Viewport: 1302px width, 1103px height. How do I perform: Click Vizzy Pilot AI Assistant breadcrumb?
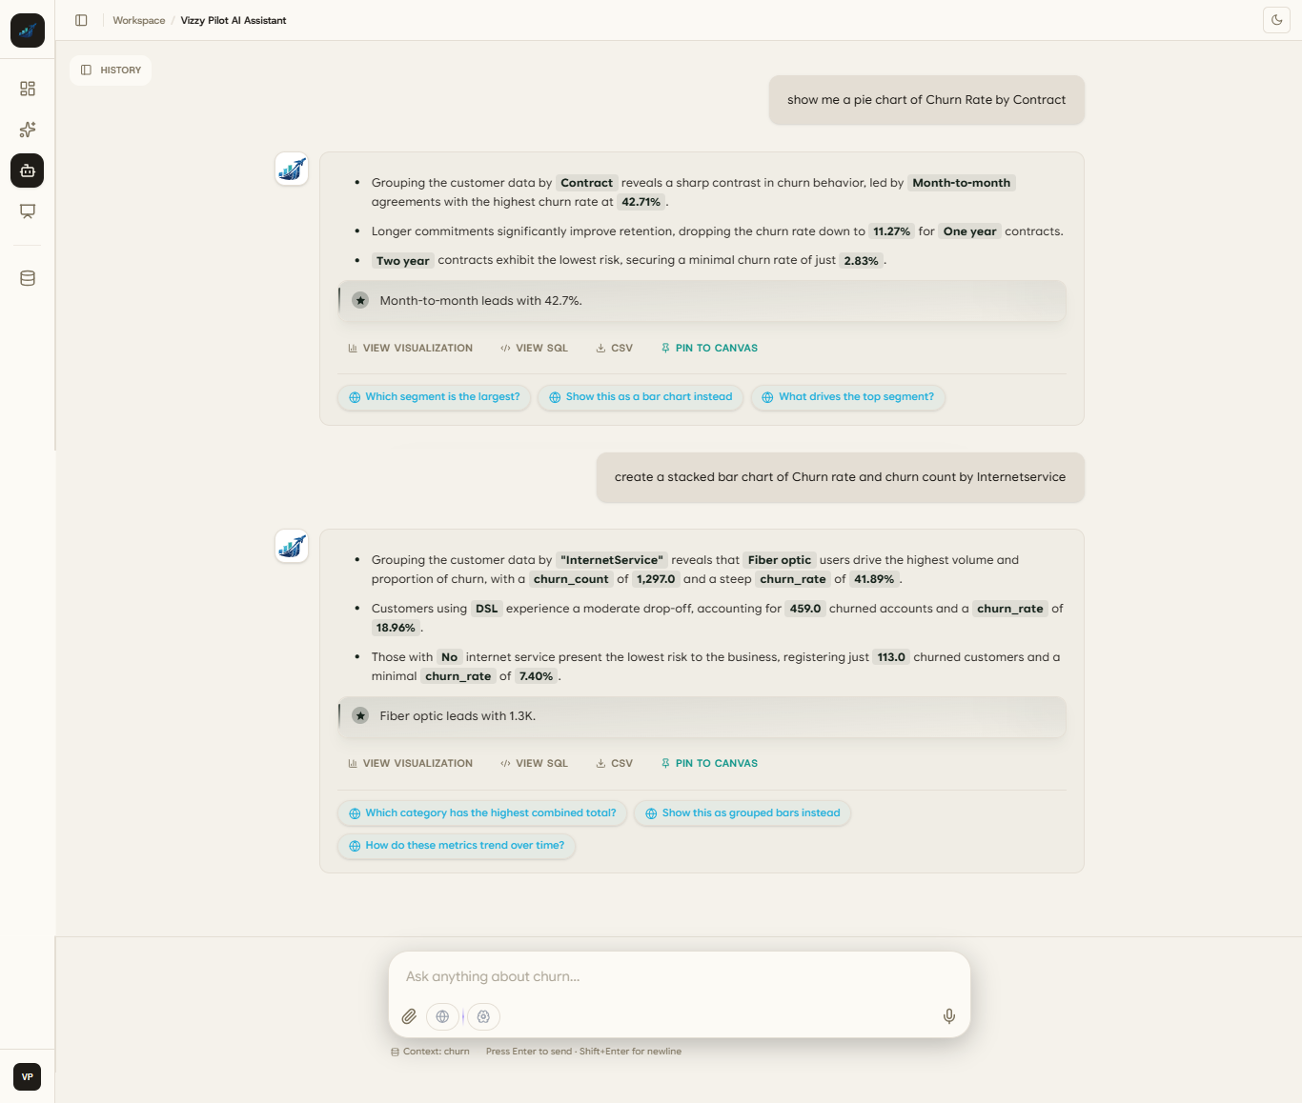[x=234, y=20]
